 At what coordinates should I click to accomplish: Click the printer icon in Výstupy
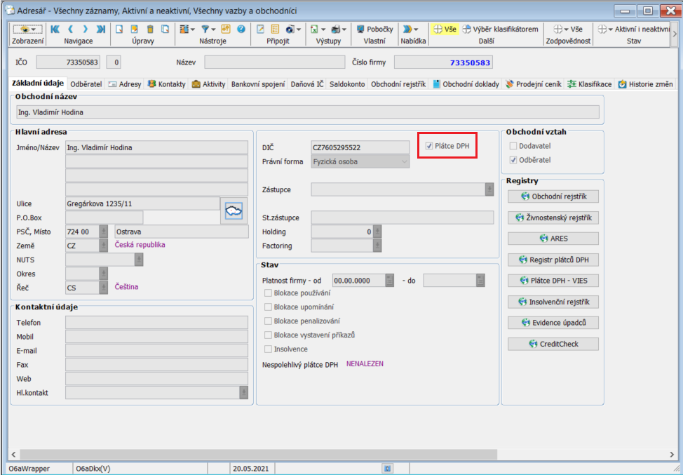[x=337, y=29]
